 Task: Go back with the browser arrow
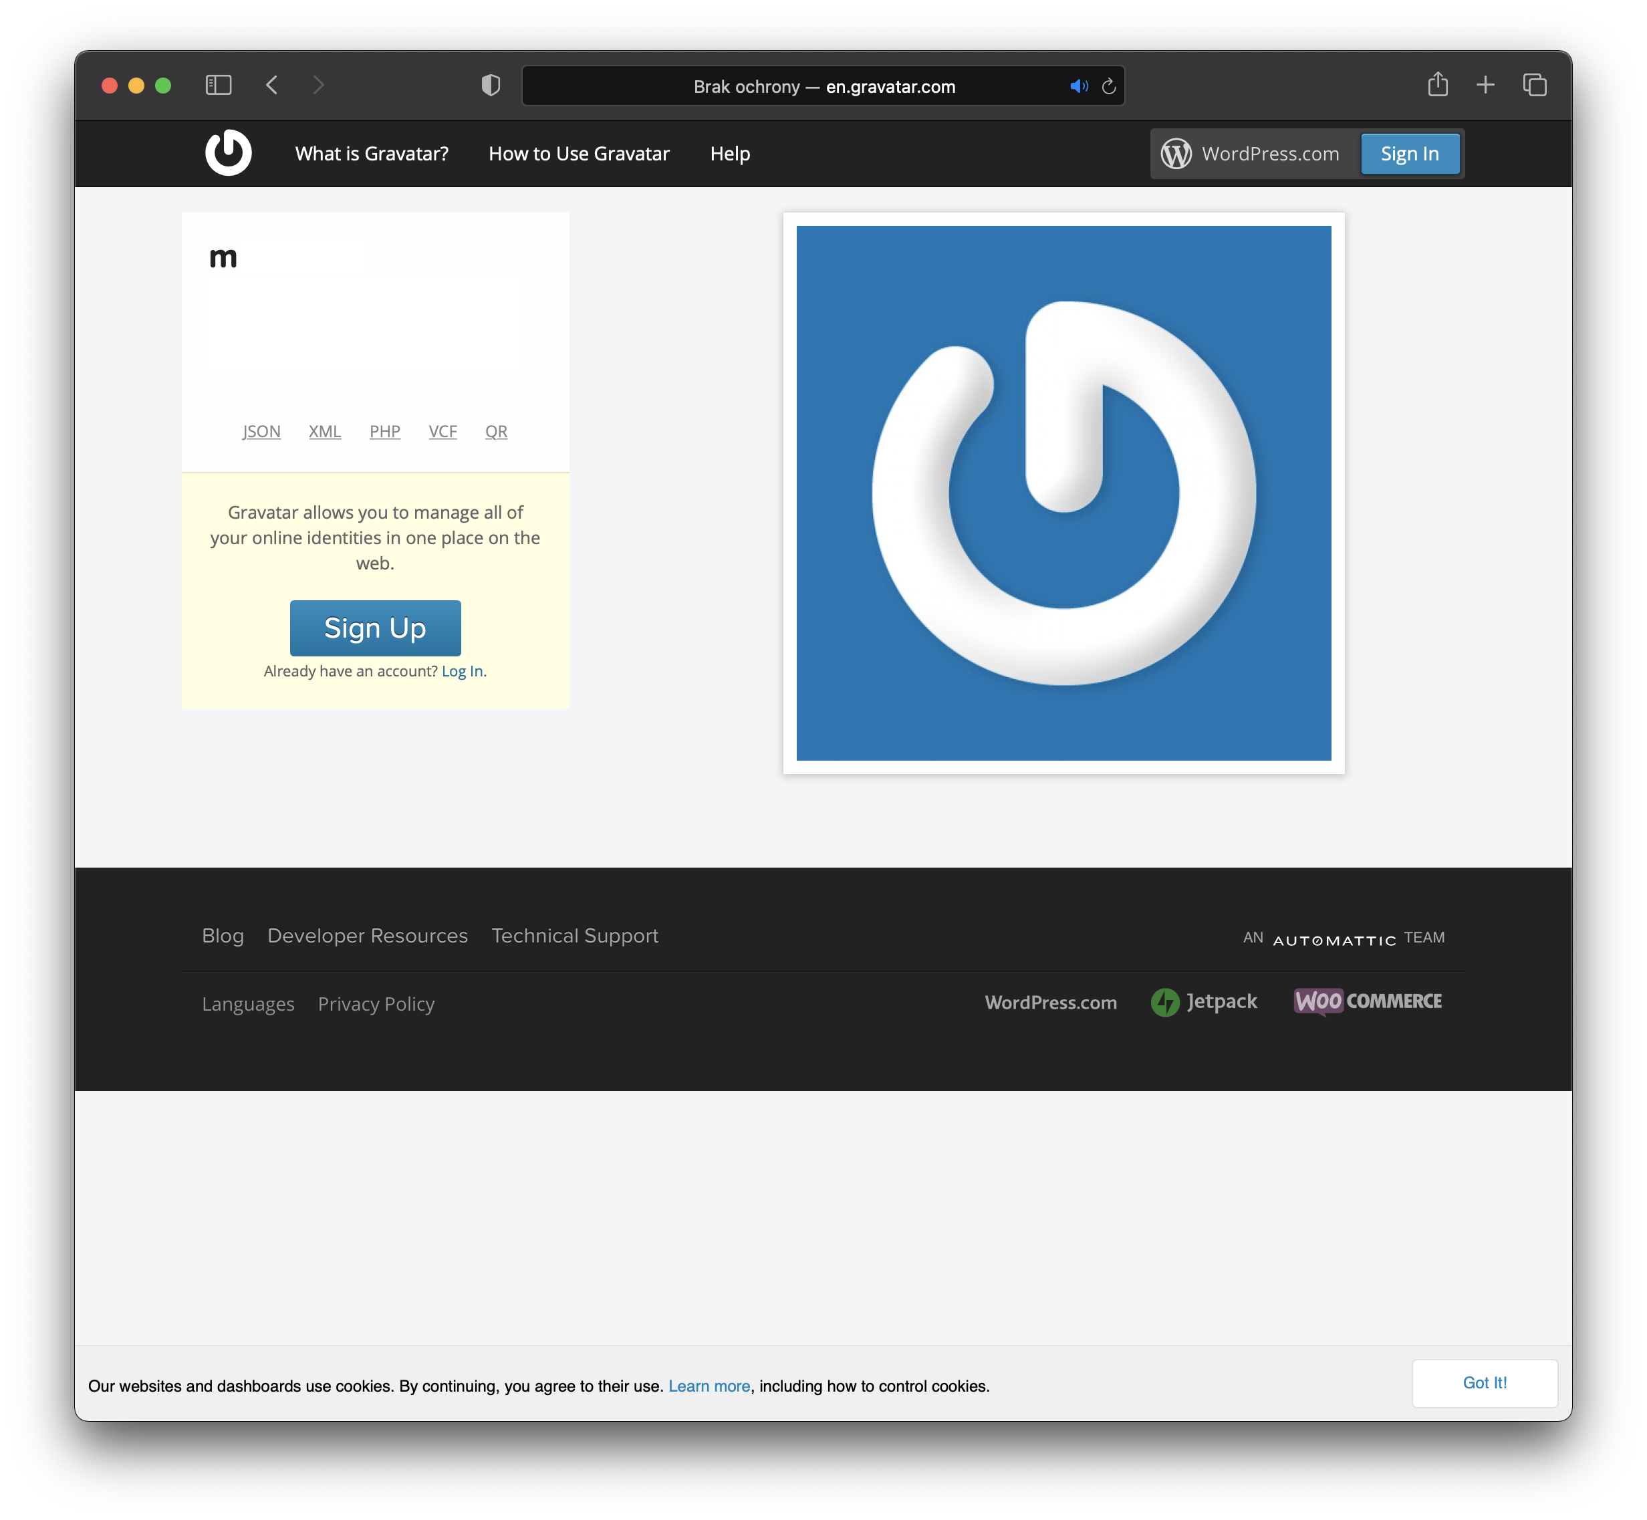(272, 85)
